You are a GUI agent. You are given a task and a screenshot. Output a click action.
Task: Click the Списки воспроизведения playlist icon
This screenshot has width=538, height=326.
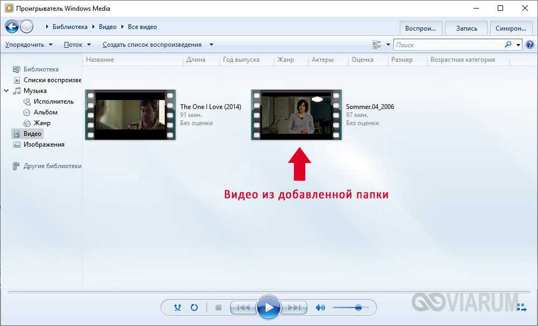point(17,80)
